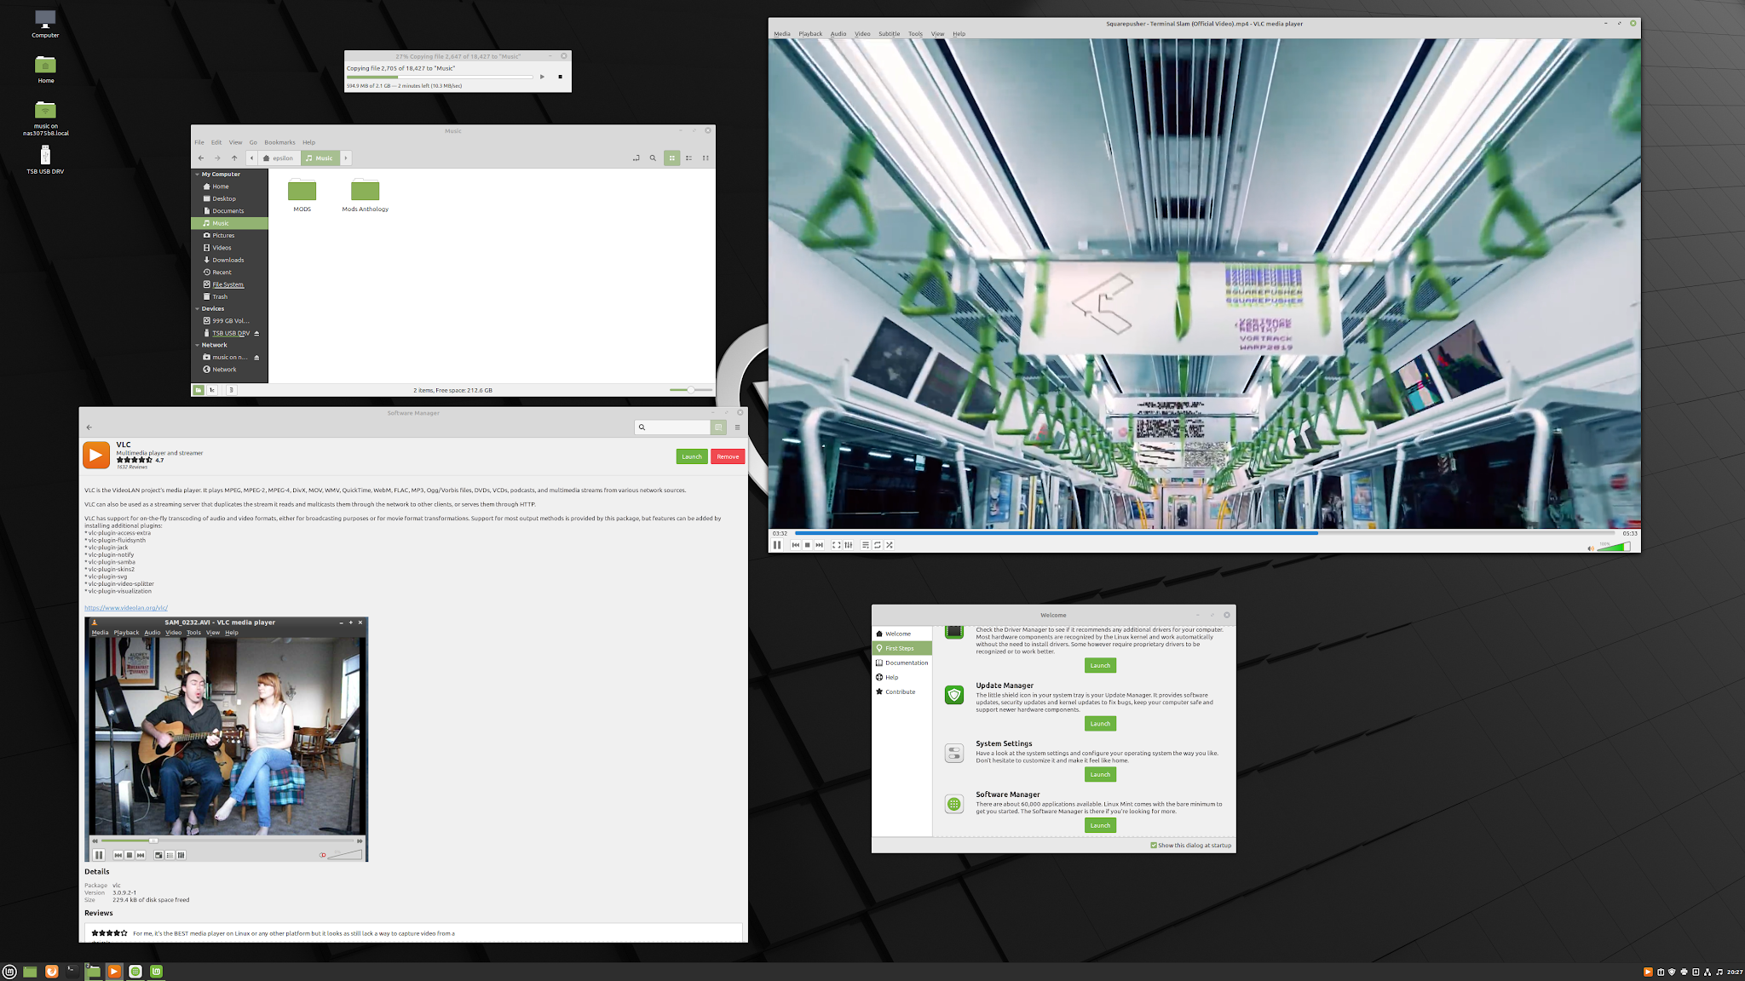Open VLC extended settings equalizer icon
Viewport: 1745px width, 981px height.
click(849, 545)
